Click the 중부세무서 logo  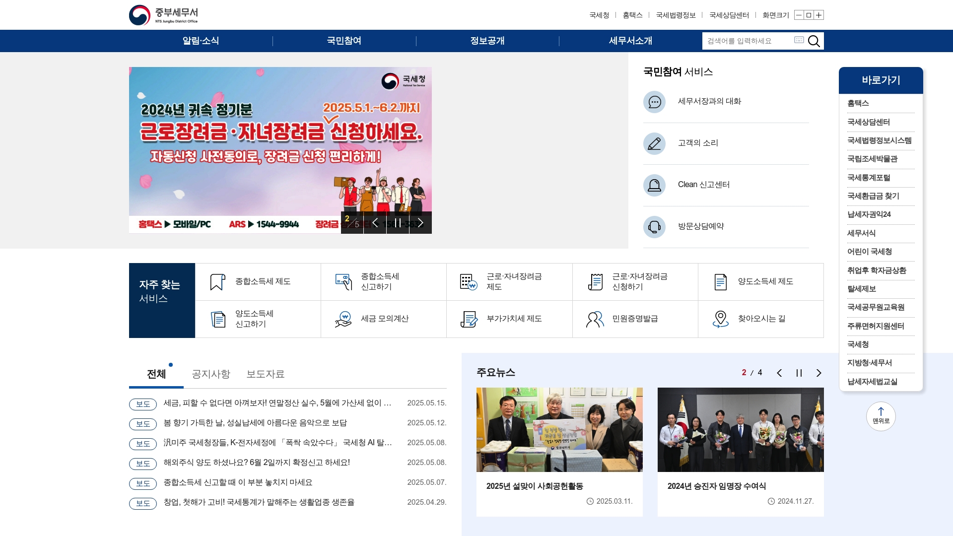point(164,15)
